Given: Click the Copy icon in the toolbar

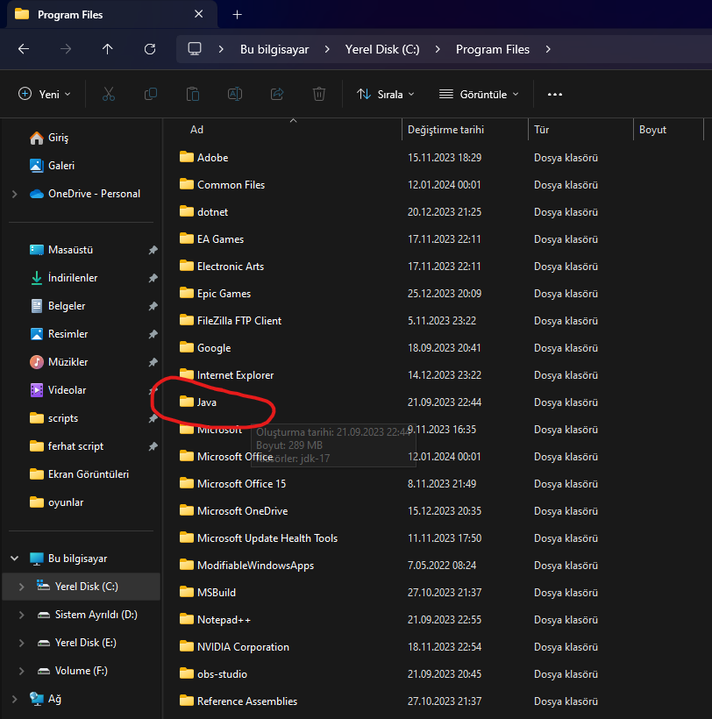Looking at the screenshot, I should point(151,94).
